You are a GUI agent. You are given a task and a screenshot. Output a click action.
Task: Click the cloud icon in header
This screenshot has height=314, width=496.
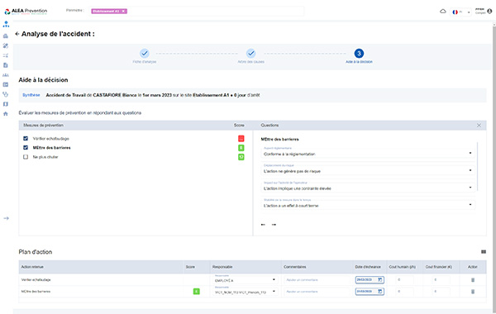(443, 12)
